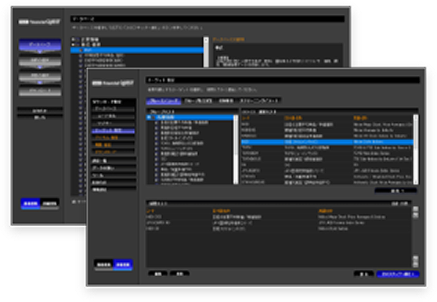
Task: Click the bottommost reorder icon beside the lower list
Action: point(415,264)
